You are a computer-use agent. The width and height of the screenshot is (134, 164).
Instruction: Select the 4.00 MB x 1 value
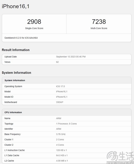(x=62, y=161)
